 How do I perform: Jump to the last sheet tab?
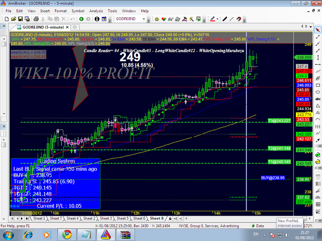point(27,219)
